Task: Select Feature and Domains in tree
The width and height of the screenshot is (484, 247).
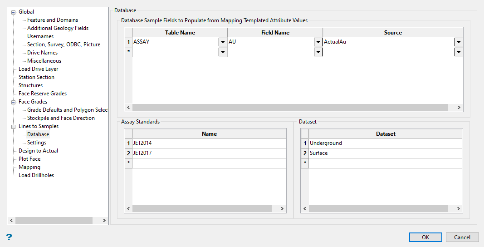Action: (52, 20)
